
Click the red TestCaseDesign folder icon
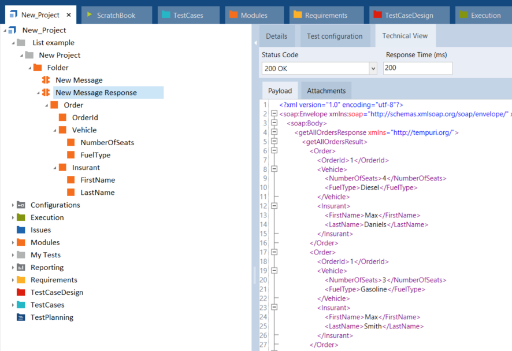(21, 293)
